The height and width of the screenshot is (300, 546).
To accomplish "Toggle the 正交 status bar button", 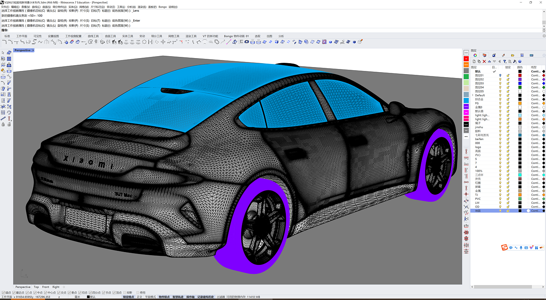I will [139, 297].
